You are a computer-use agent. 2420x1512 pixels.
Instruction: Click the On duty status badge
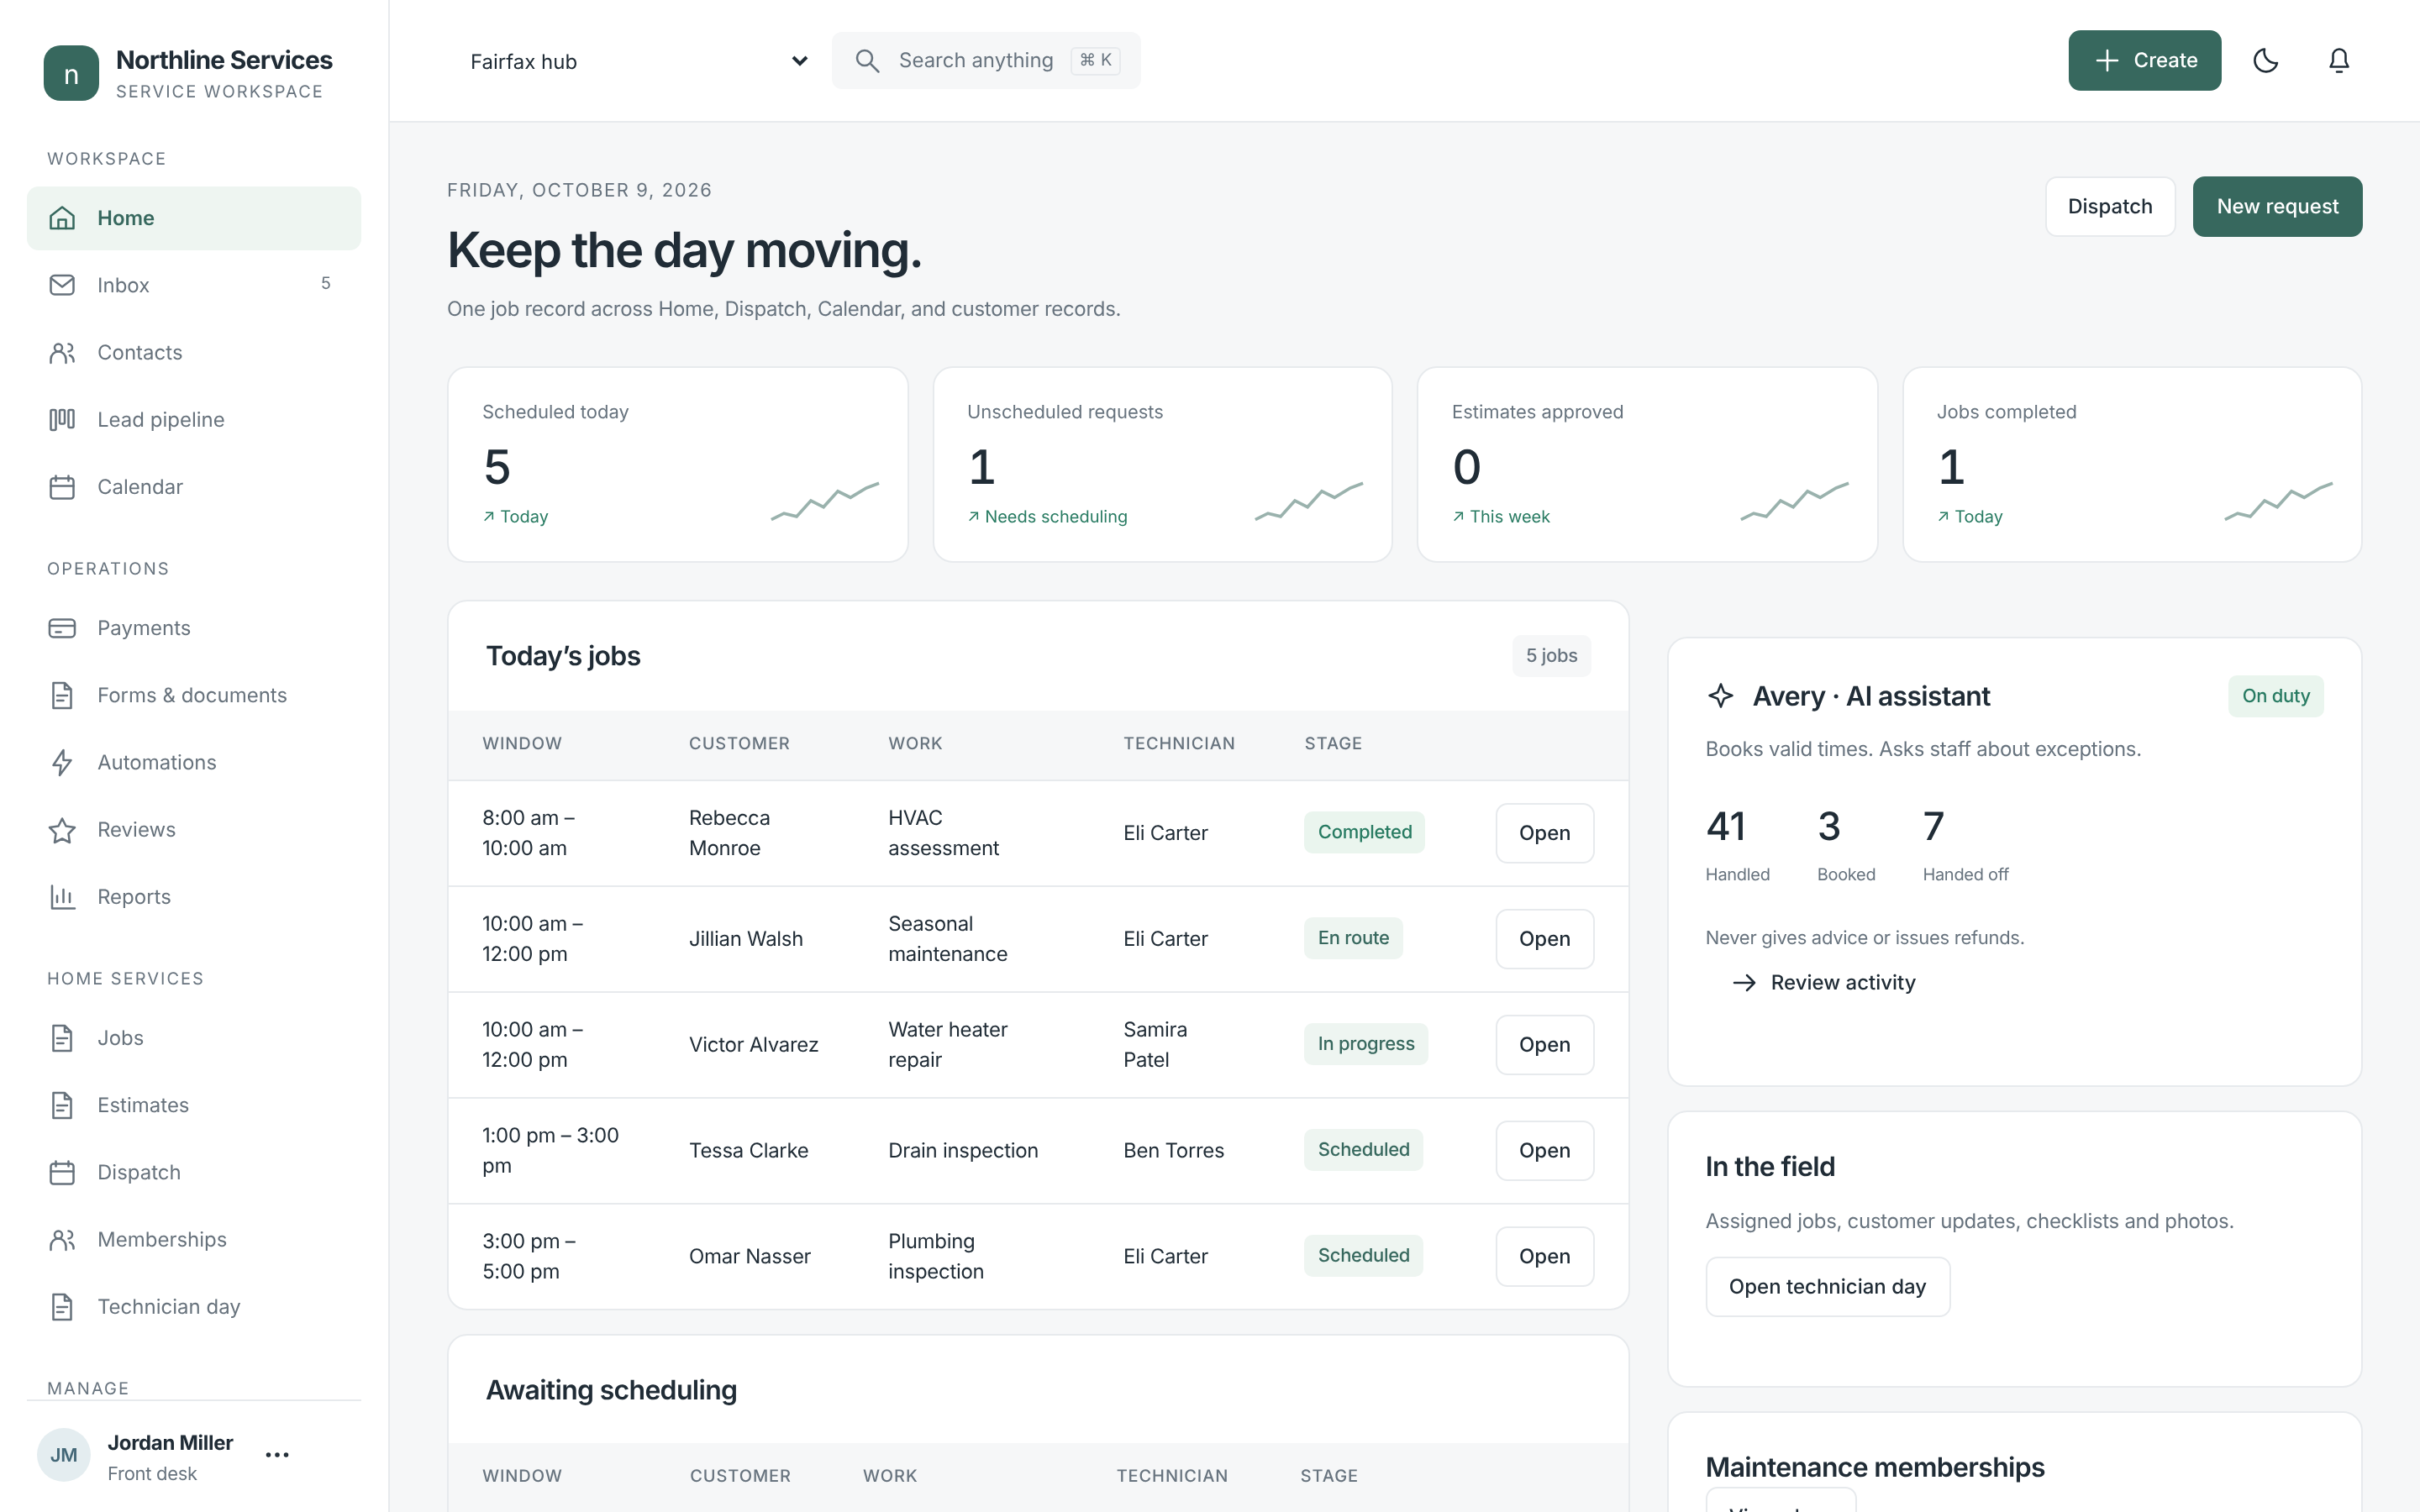(2275, 696)
